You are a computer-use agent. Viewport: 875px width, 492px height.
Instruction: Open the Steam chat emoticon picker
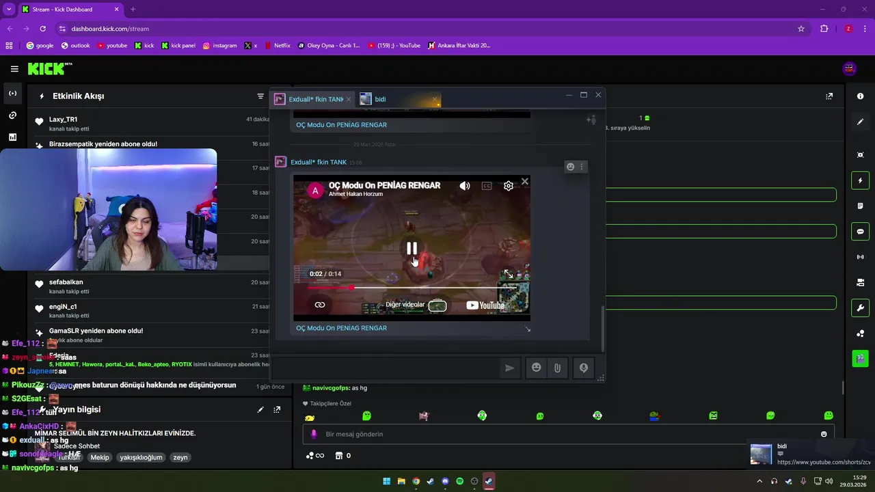coord(537,368)
